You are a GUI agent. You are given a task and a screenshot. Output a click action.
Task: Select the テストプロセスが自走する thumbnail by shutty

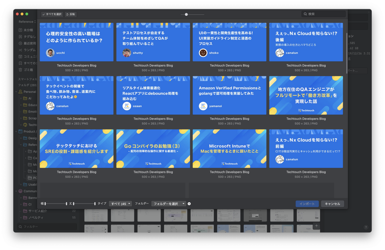(x=153, y=42)
